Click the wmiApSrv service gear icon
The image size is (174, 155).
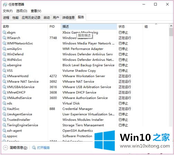4,49
